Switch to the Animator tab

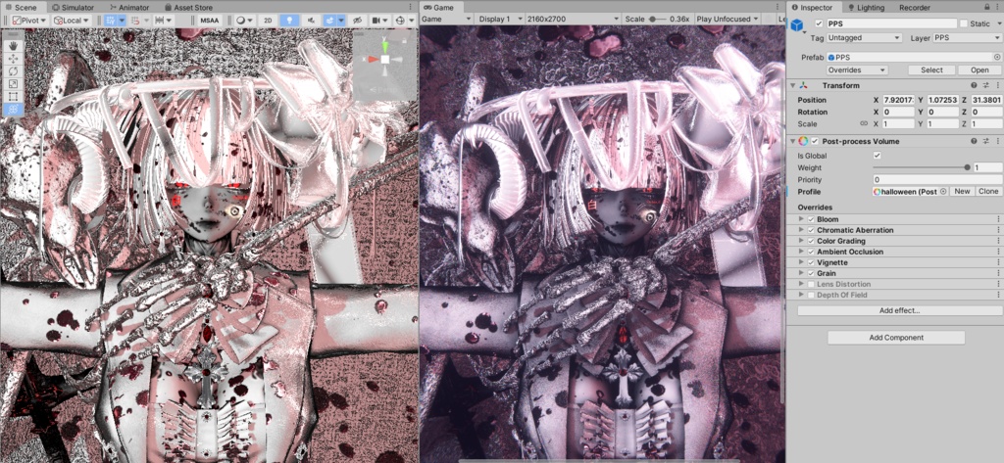coord(128,7)
